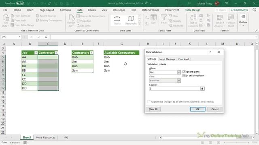
Task: Switch to Error Alert tab
Action: pos(184,59)
